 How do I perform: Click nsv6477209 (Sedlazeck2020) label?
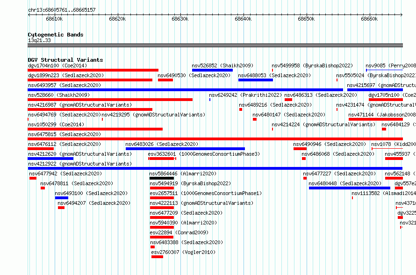coord(186,213)
